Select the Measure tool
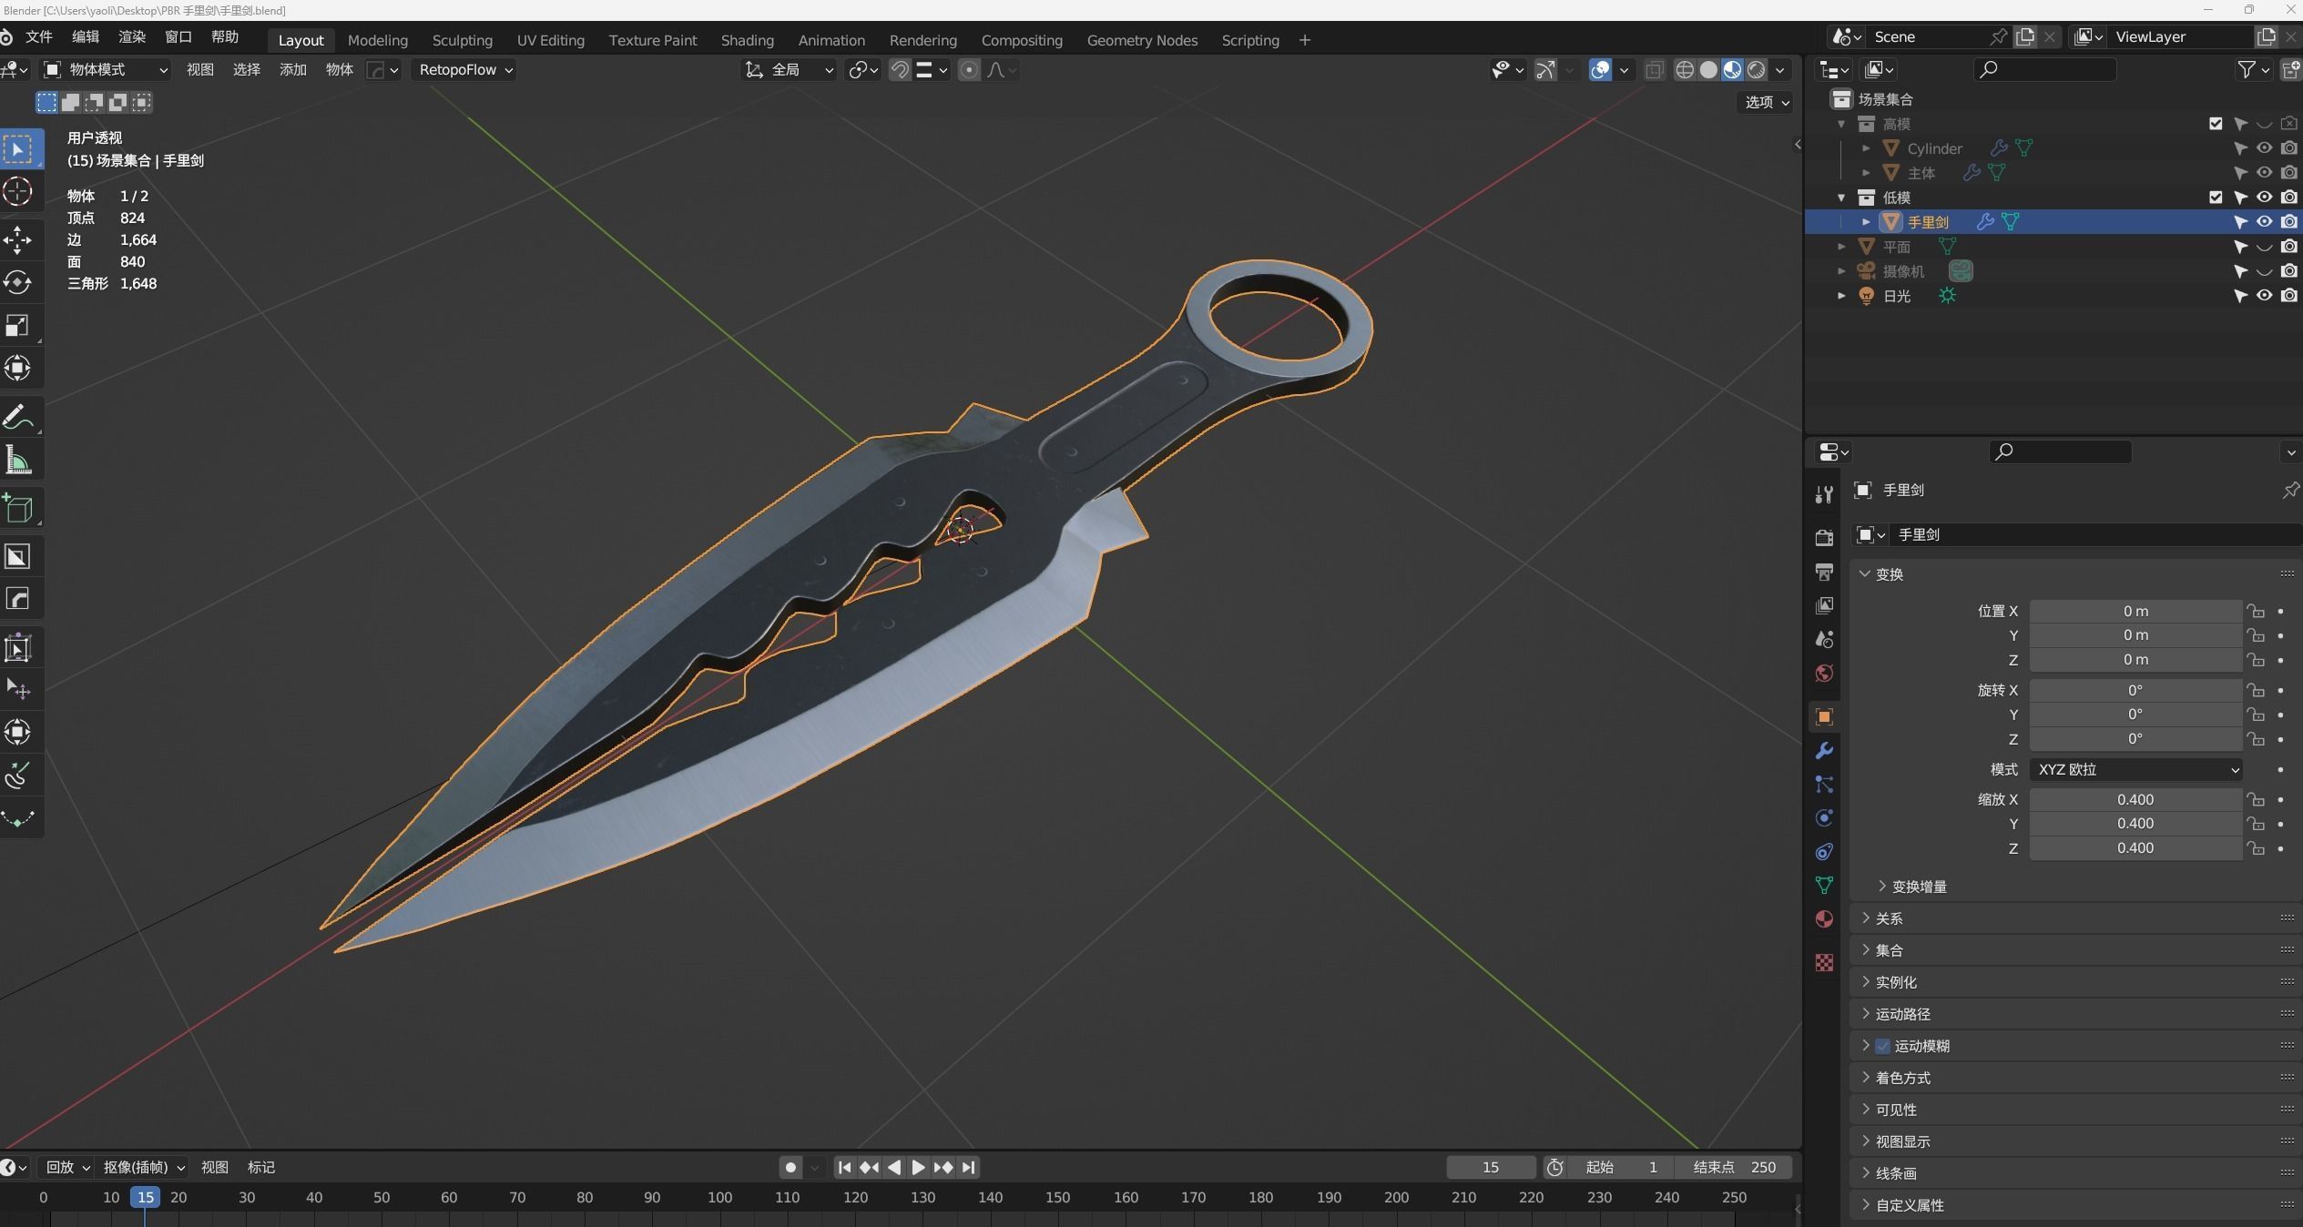2303x1227 pixels. coord(19,461)
